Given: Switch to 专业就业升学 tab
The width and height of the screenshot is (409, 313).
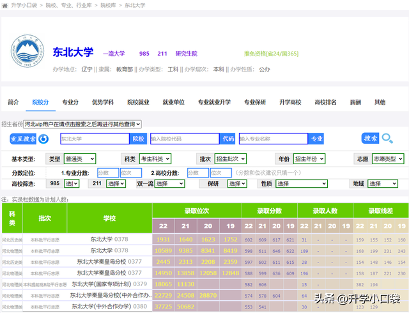Looking at the screenshot, I should coord(214,102).
